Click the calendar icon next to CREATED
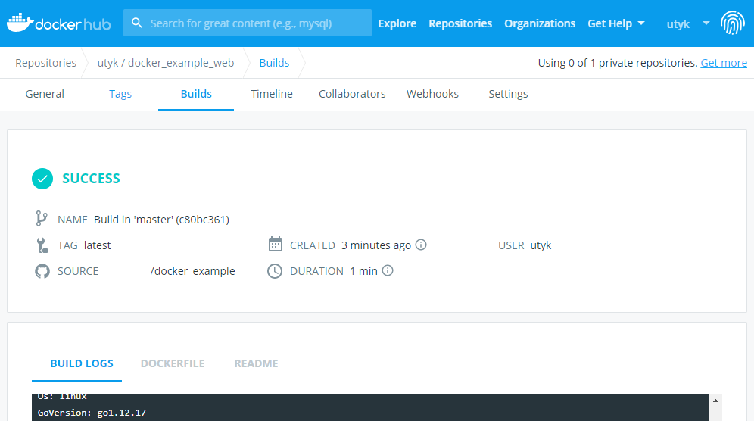This screenshot has width=754, height=421. click(275, 245)
